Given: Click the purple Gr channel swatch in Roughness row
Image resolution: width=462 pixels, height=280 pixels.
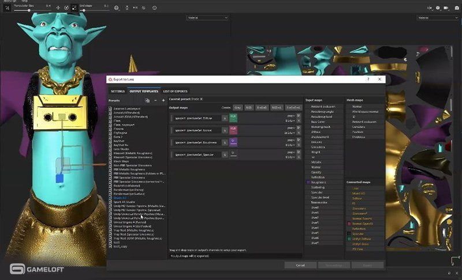Looking at the screenshot, I should pos(233,142).
